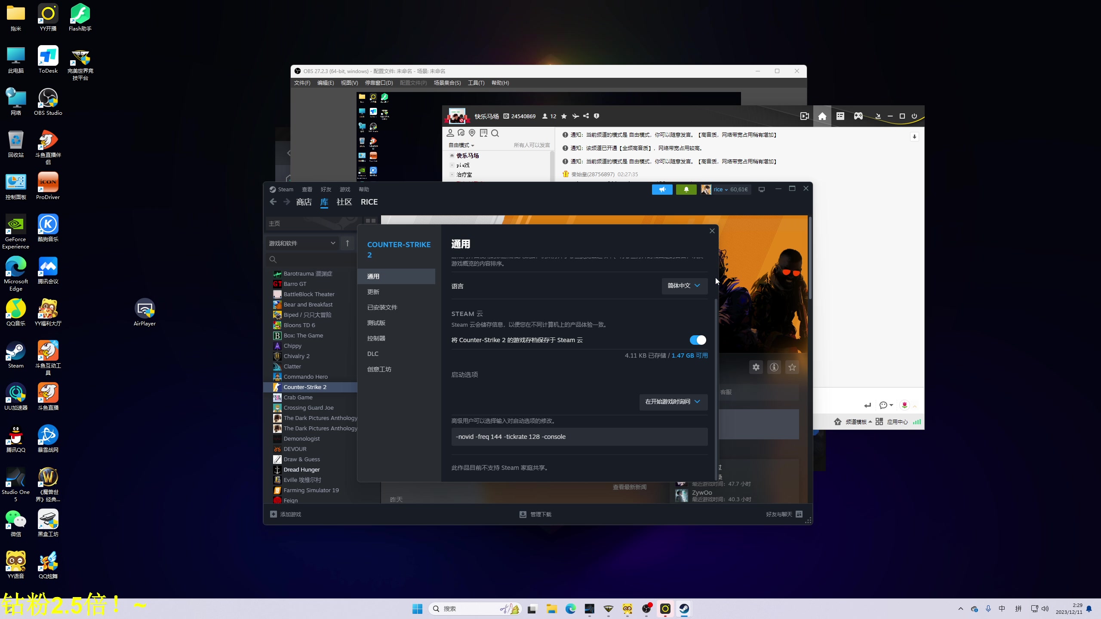Click 查看最新新闻 link
1101x619 pixels.
coord(629,487)
